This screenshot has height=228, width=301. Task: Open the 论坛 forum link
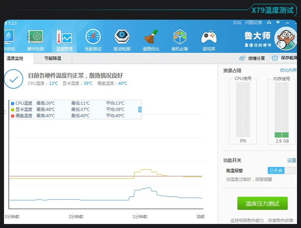tap(237, 22)
